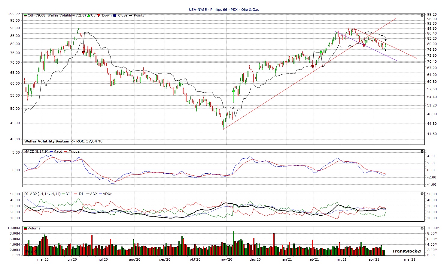Click the nov'20 date axis label
This screenshot has height=269, width=447.
(227, 259)
